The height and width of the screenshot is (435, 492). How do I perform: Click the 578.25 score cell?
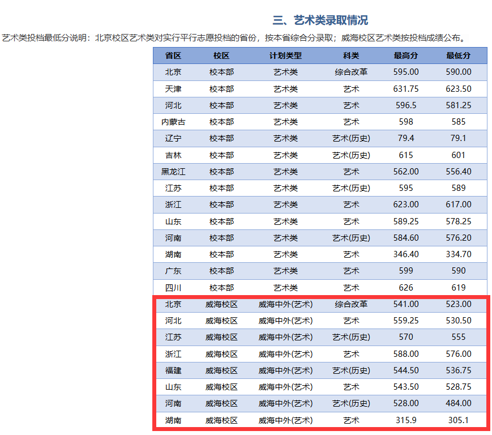[x=459, y=221]
